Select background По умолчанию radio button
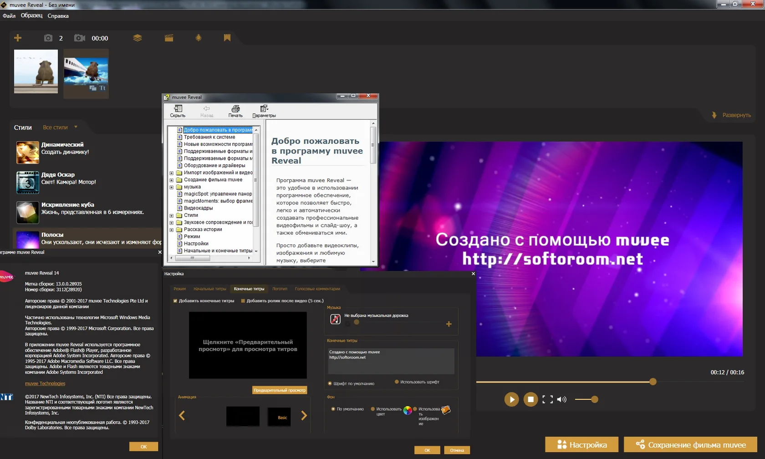This screenshot has height=459, width=765. pyautogui.click(x=333, y=409)
